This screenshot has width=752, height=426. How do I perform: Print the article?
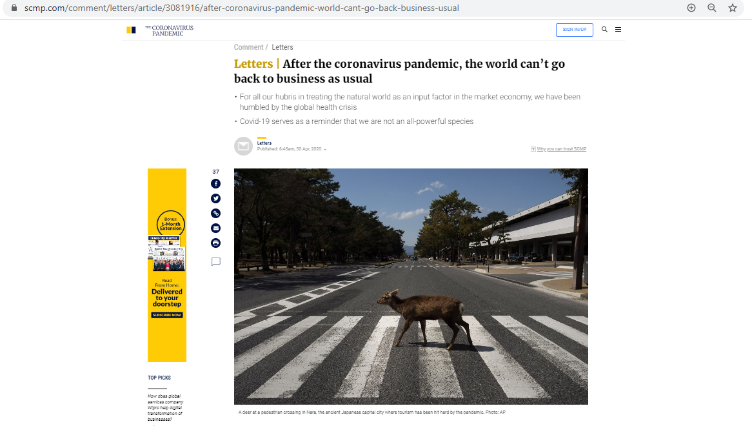point(215,243)
